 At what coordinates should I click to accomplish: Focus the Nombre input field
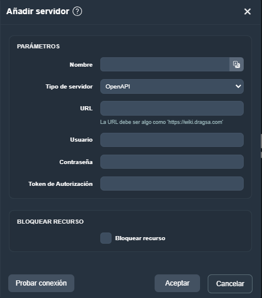(165, 64)
